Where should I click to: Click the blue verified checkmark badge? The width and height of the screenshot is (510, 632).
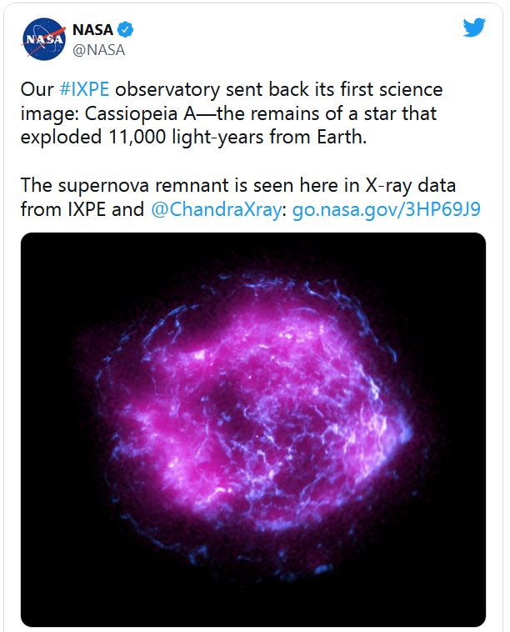124,31
